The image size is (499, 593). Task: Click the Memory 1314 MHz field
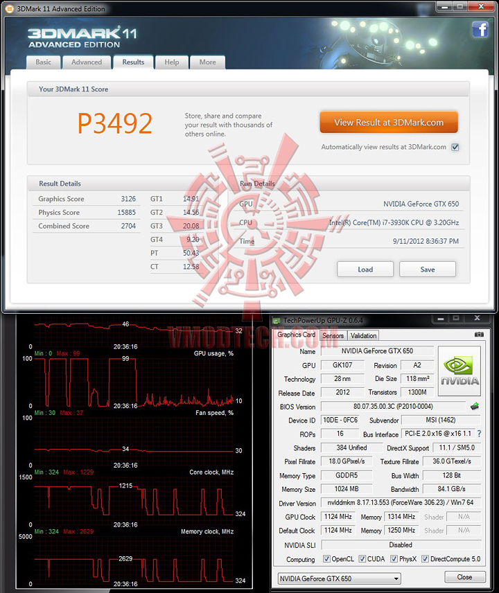(401, 517)
